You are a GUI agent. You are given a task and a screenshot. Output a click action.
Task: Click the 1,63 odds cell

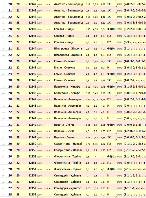point(103,131)
